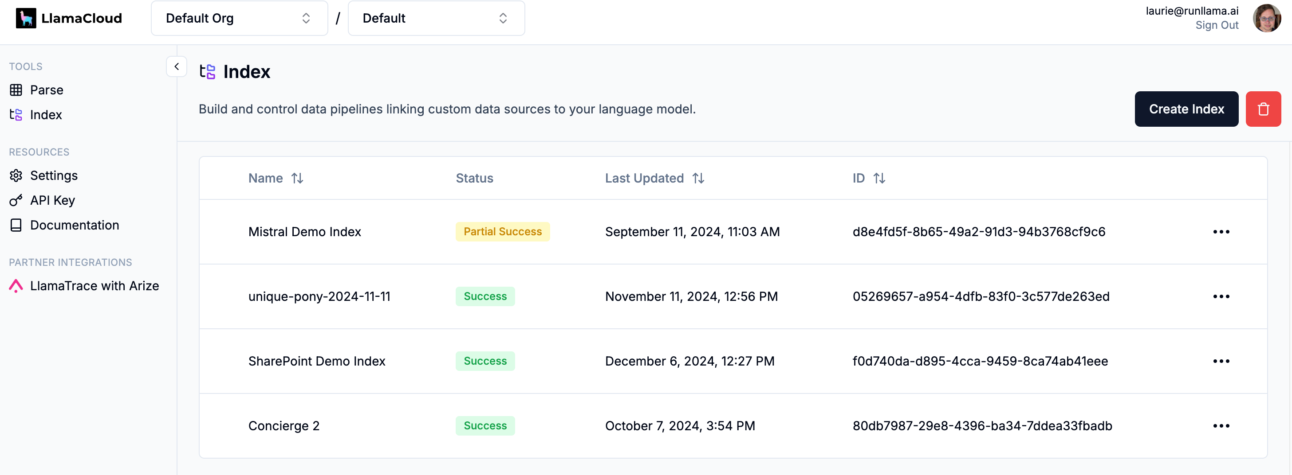Open more options for Mistral Demo Index

pyautogui.click(x=1221, y=232)
